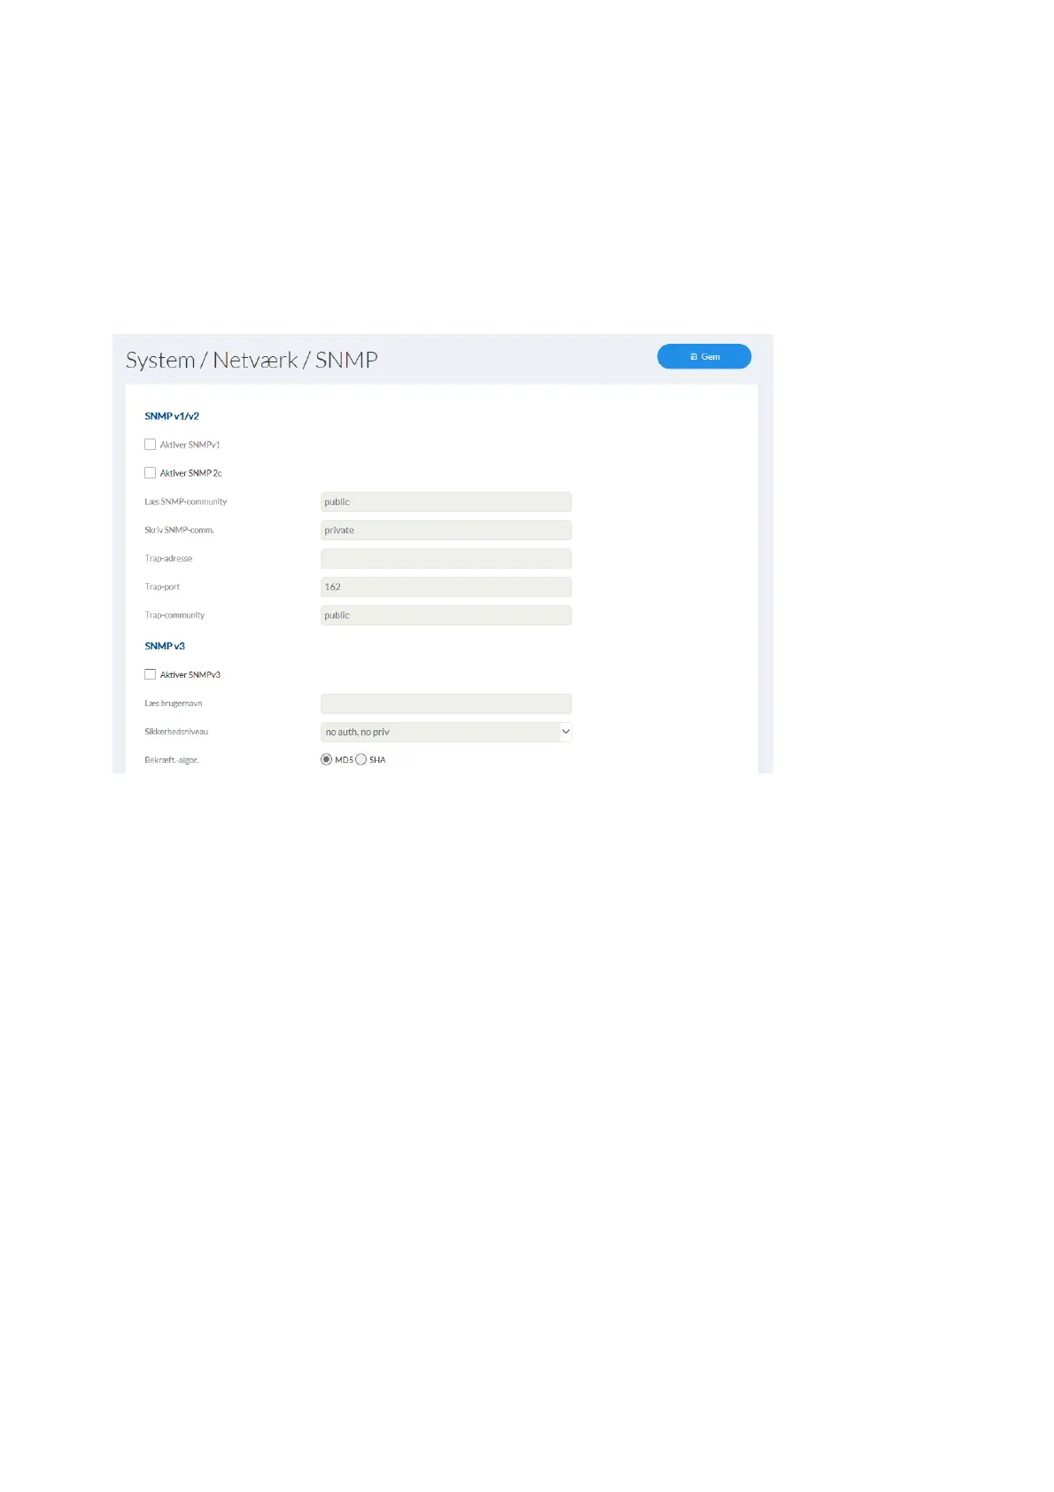Click the SNMP v3 section heading
Screen dimensions: 1054x1492
click(x=165, y=646)
